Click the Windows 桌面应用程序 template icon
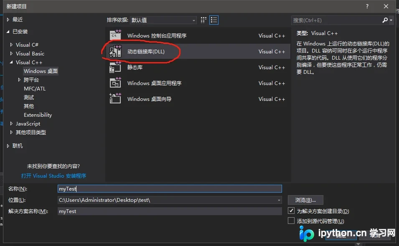Image resolution: width=399 pixels, height=246 pixels. 115,83
